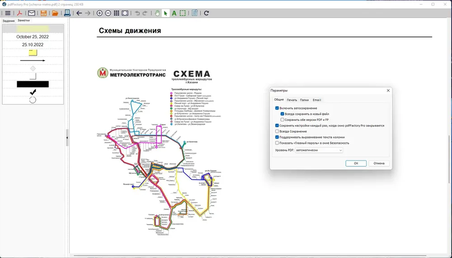Go to next page with right arrow
This screenshot has width=452, height=258.
coord(88,13)
